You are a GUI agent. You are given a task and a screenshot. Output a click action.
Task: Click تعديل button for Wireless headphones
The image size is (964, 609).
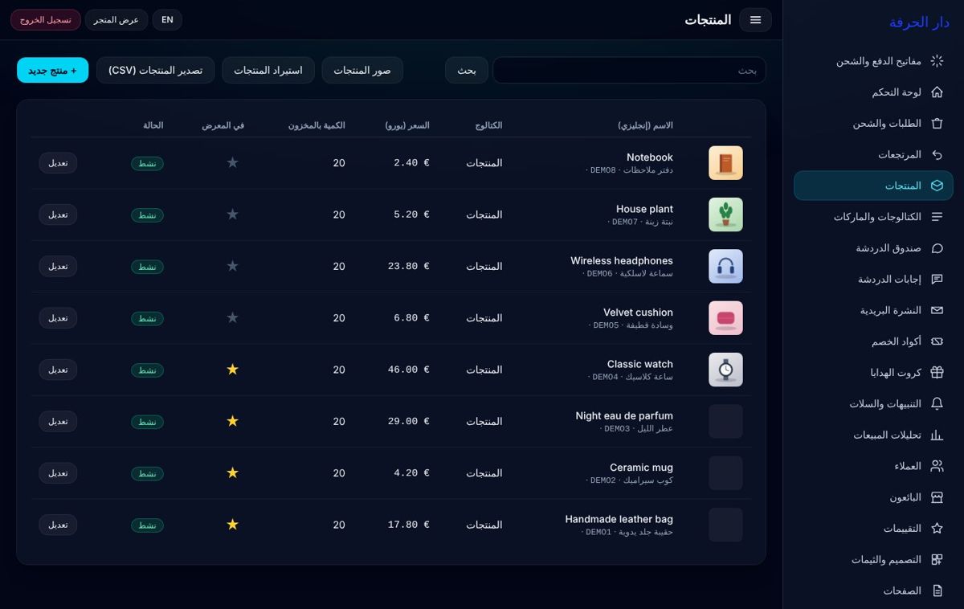click(x=58, y=266)
